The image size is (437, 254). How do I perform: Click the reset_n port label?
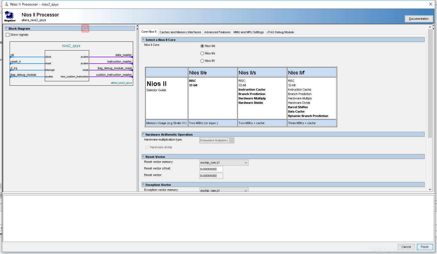[16, 62]
